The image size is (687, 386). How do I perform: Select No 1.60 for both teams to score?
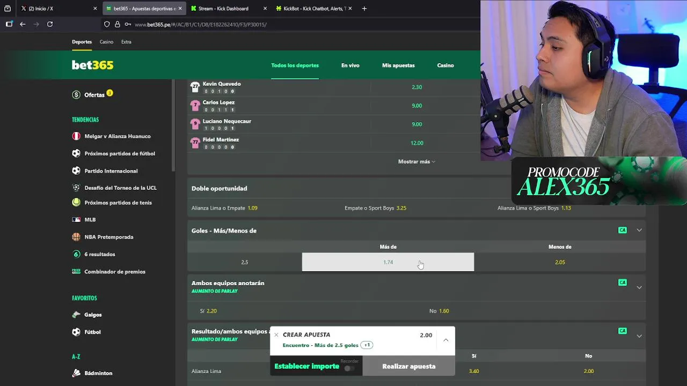(439, 311)
